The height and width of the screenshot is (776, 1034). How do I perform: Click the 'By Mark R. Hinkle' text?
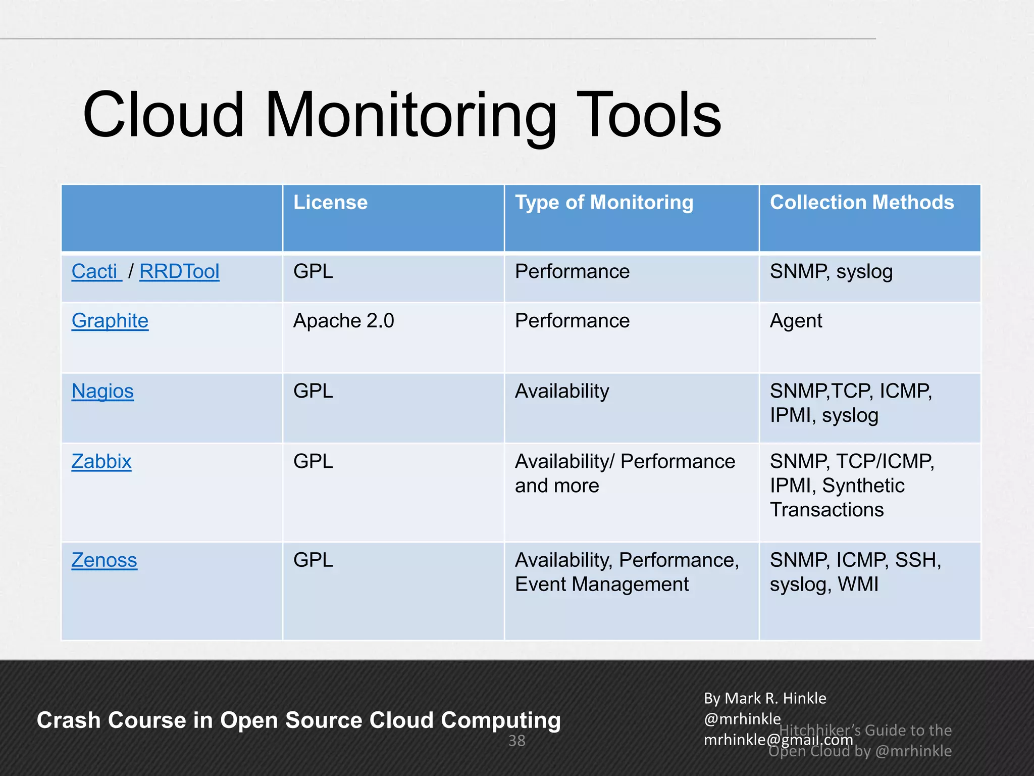pyautogui.click(x=765, y=698)
